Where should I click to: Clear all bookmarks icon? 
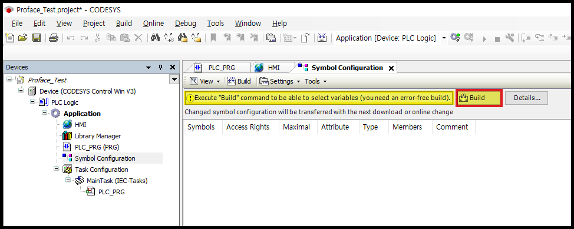tap(254, 38)
